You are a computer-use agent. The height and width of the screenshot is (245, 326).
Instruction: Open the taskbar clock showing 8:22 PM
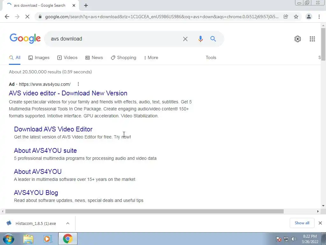click(310, 239)
